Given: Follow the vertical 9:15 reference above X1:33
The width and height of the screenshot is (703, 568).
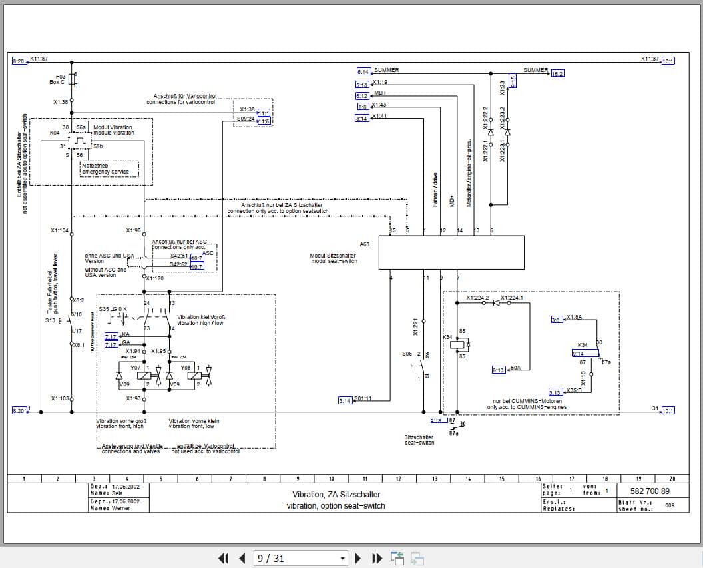Looking at the screenshot, I should click(x=513, y=81).
